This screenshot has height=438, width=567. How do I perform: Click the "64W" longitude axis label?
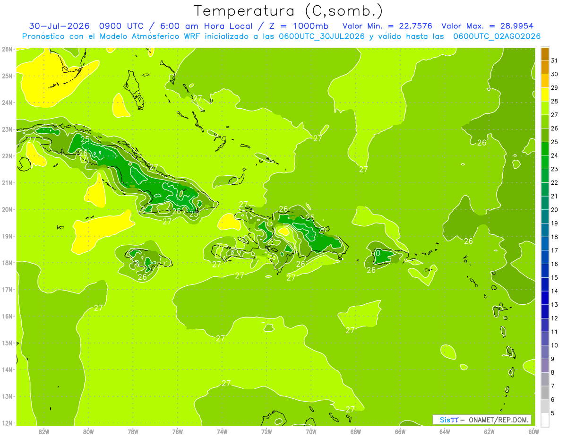point(445,431)
